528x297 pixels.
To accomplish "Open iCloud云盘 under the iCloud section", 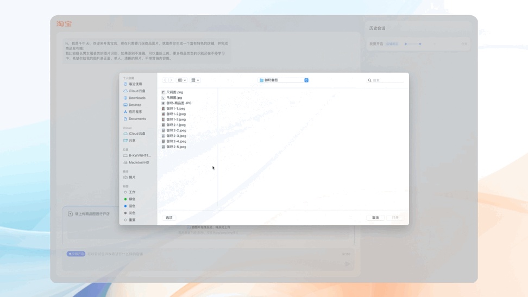I will (137, 134).
